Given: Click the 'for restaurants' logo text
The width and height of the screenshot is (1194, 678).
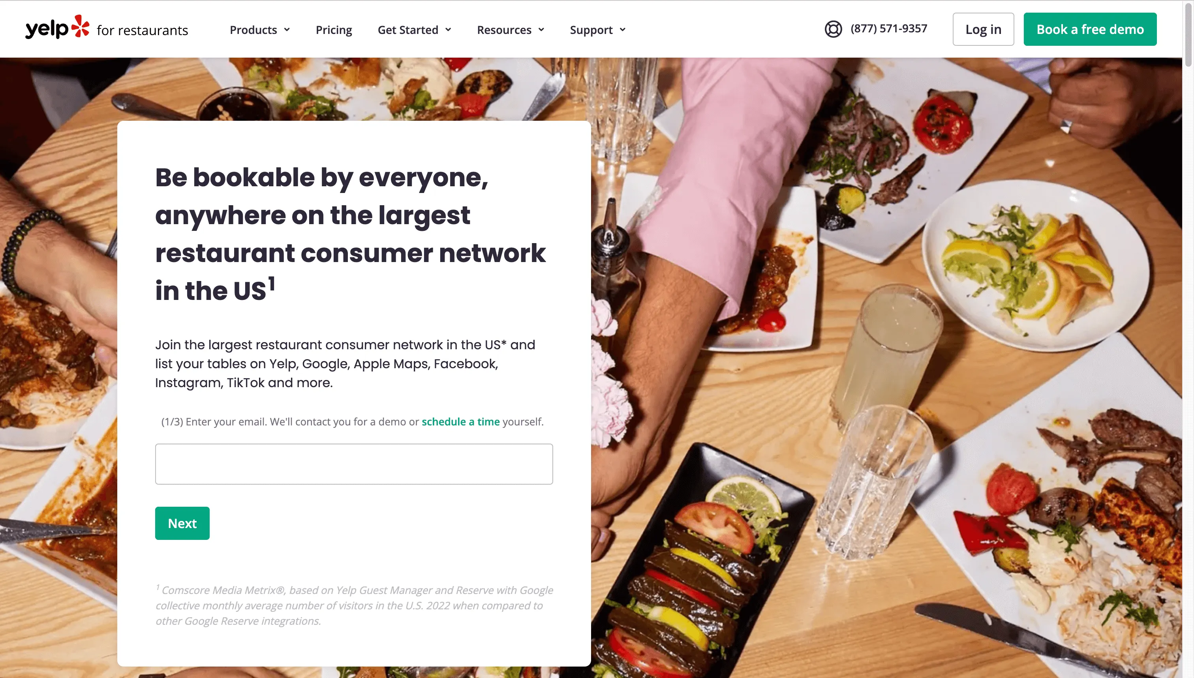Looking at the screenshot, I should (142, 30).
